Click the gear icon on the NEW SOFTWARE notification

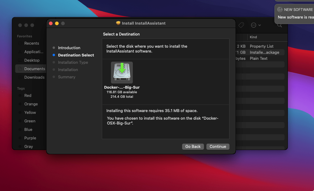280,9
